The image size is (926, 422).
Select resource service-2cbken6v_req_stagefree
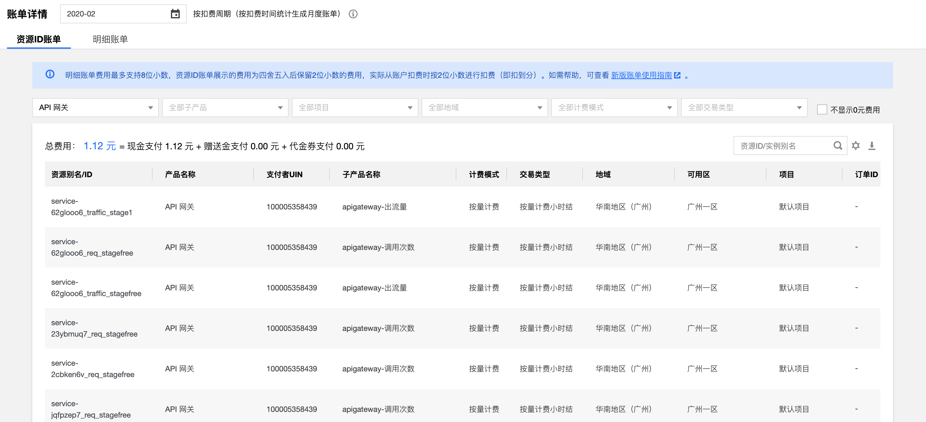pyautogui.click(x=93, y=369)
